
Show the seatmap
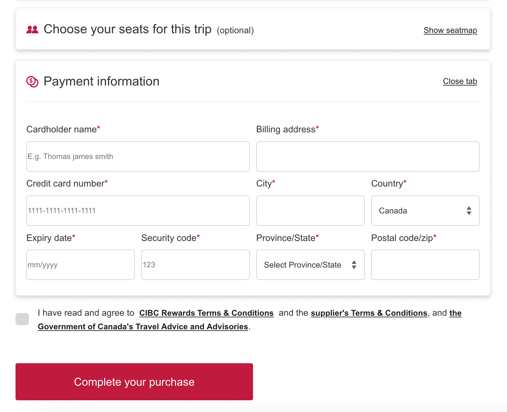click(x=450, y=30)
